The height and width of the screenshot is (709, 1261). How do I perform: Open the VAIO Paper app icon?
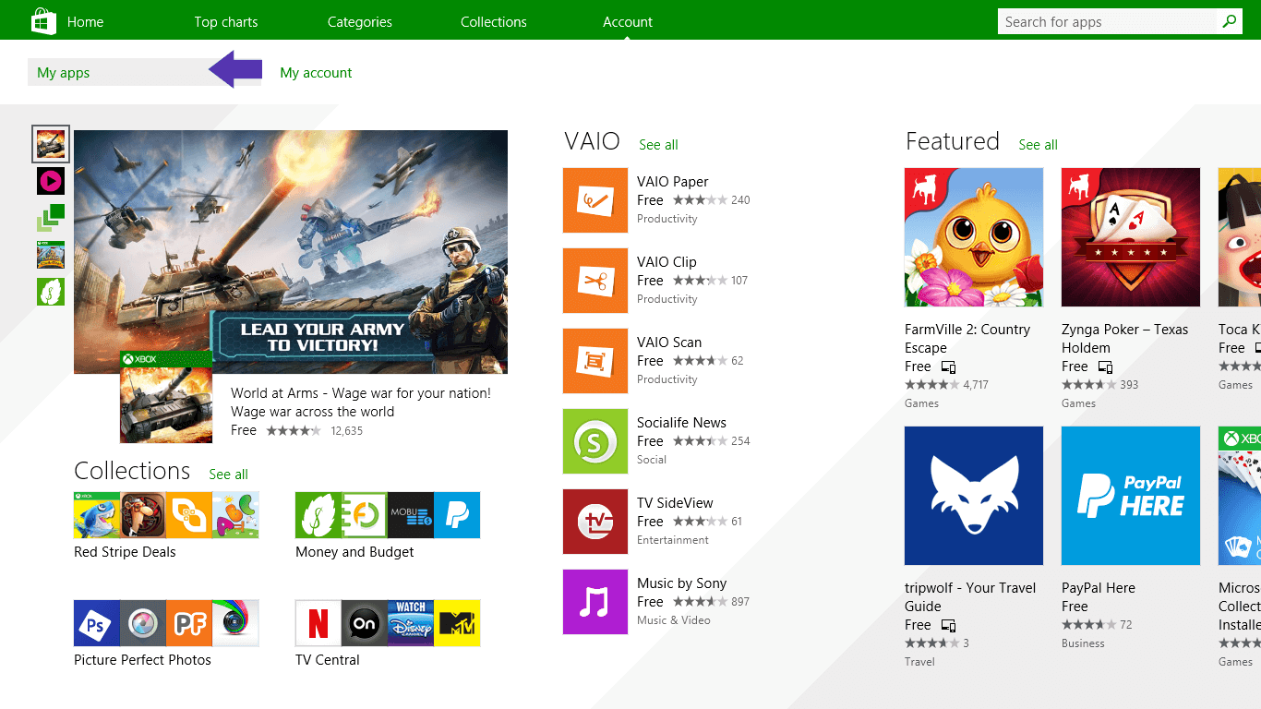pyautogui.click(x=595, y=200)
